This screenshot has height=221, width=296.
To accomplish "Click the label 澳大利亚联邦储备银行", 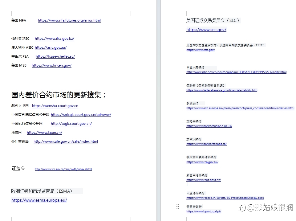I will pyautogui.click(x=201, y=157).
